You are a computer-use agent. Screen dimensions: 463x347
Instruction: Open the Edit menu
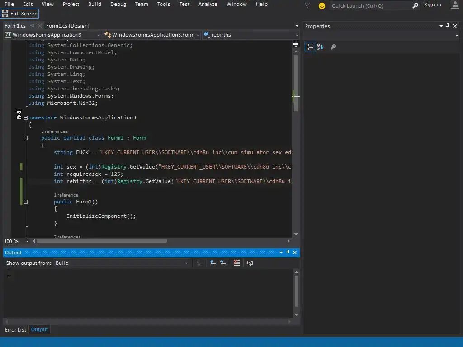(28, 4)
